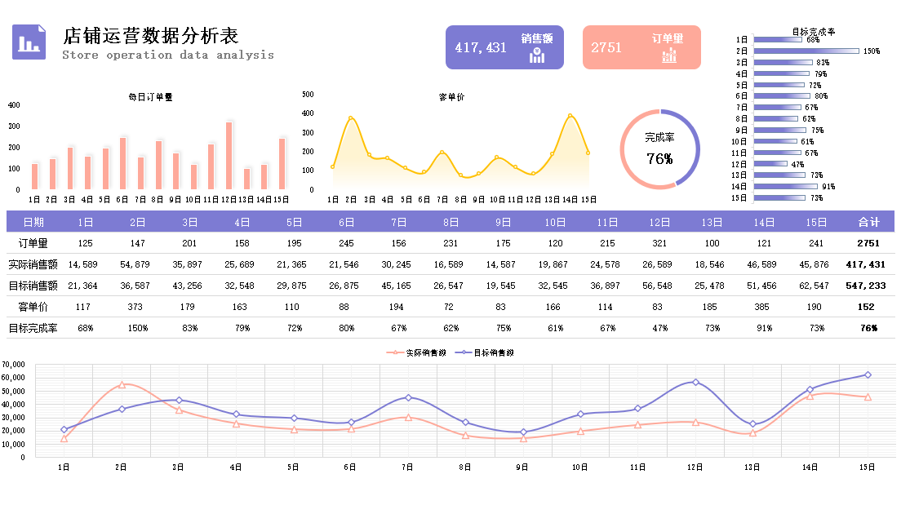Select the 客单价 row label in the table
This screenshot has width=910, height=505.
click(x=33, y=307)
